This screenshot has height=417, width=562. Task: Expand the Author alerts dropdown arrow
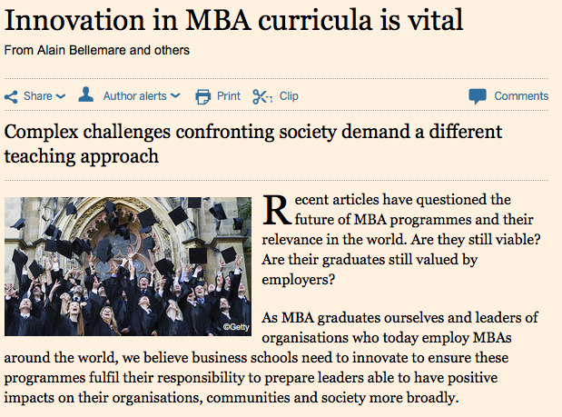pos(175,95)
